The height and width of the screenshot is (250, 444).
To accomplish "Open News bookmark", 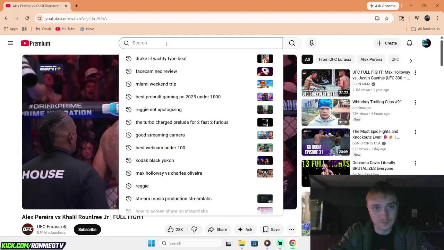I will click(87, 29).
